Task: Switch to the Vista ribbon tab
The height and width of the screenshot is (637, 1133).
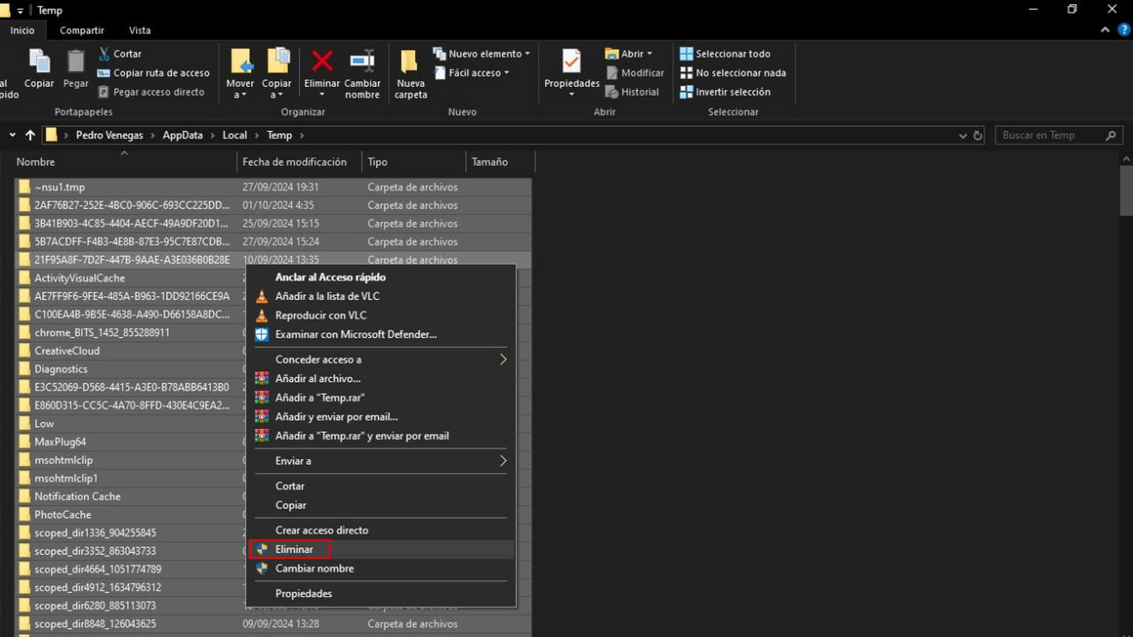Action: (x=140, y=30)
